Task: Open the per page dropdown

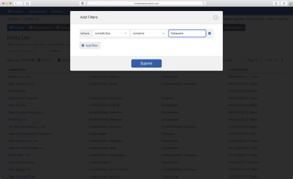Action: 233,60
